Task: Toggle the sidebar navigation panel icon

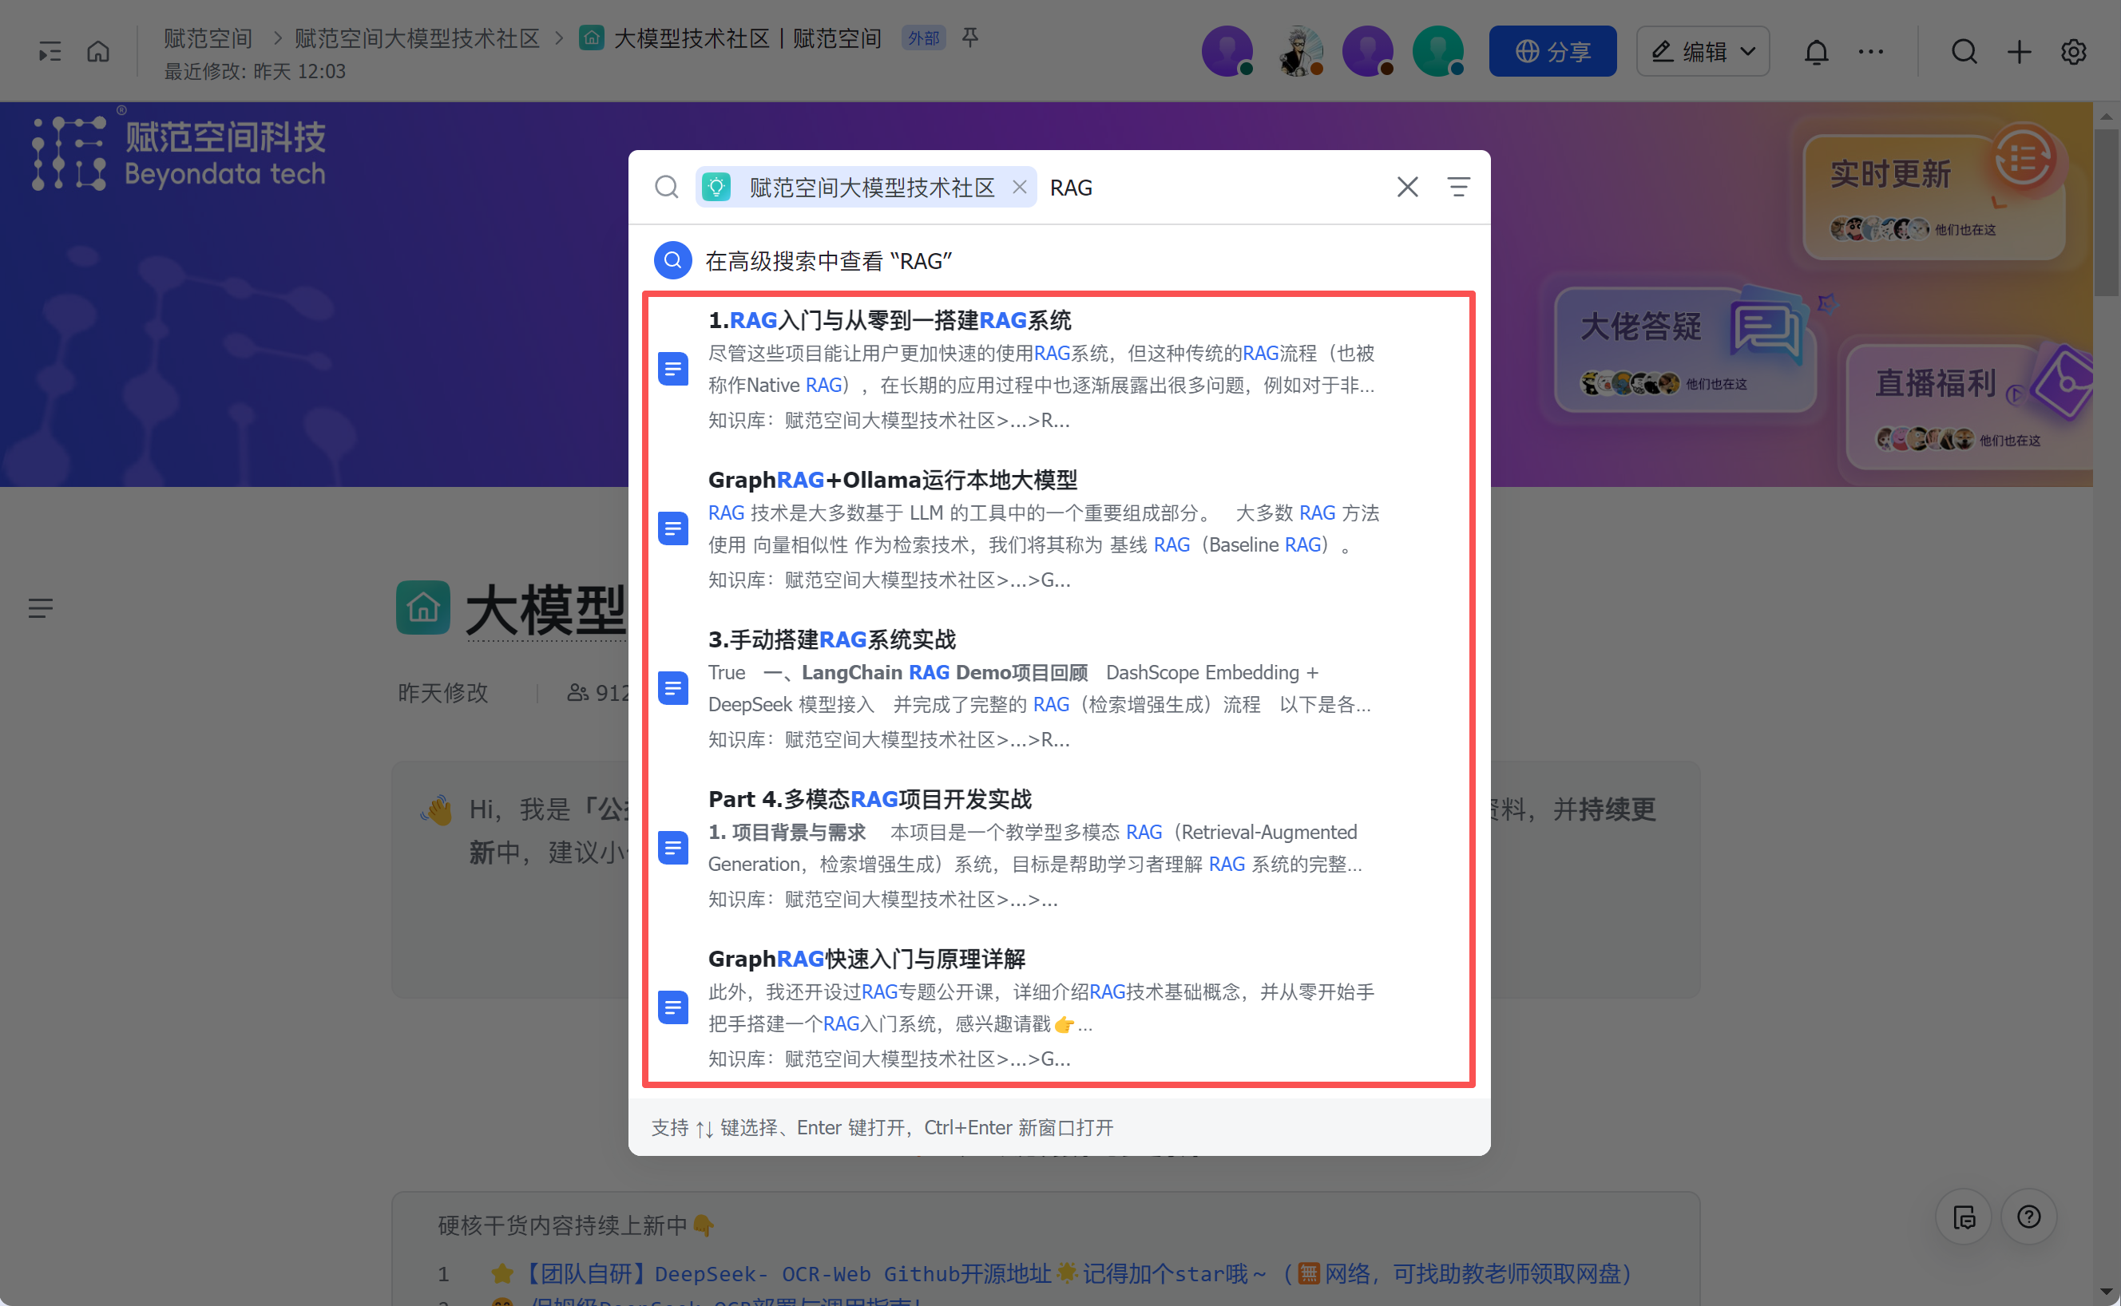Action: click(x=50, y=52)
